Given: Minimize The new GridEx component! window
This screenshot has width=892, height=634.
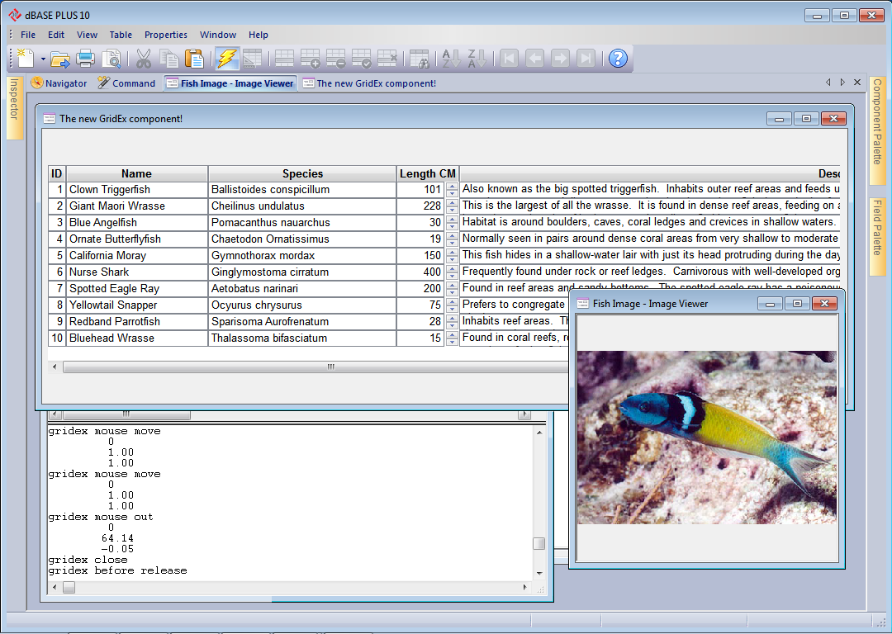Looking at the screenshot, I should [780, 118].
